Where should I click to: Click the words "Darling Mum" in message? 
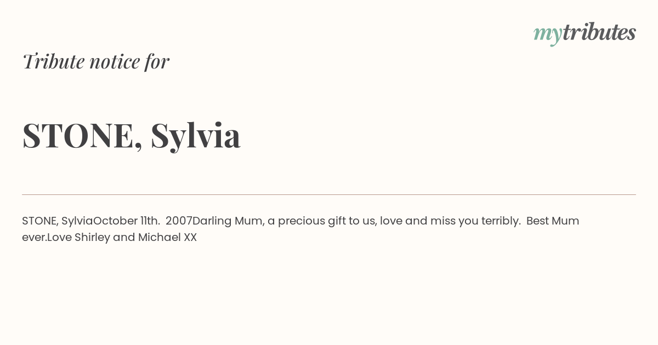228,221
